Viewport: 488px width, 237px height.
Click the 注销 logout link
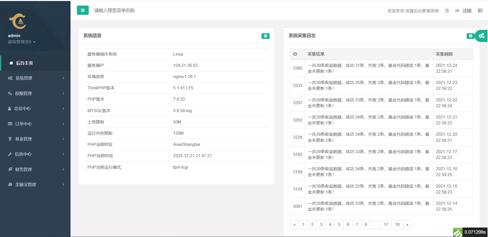tap(464, 11)
